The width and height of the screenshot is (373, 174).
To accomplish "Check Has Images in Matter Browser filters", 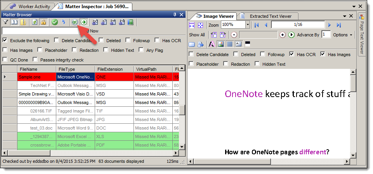I will point(5,50).
